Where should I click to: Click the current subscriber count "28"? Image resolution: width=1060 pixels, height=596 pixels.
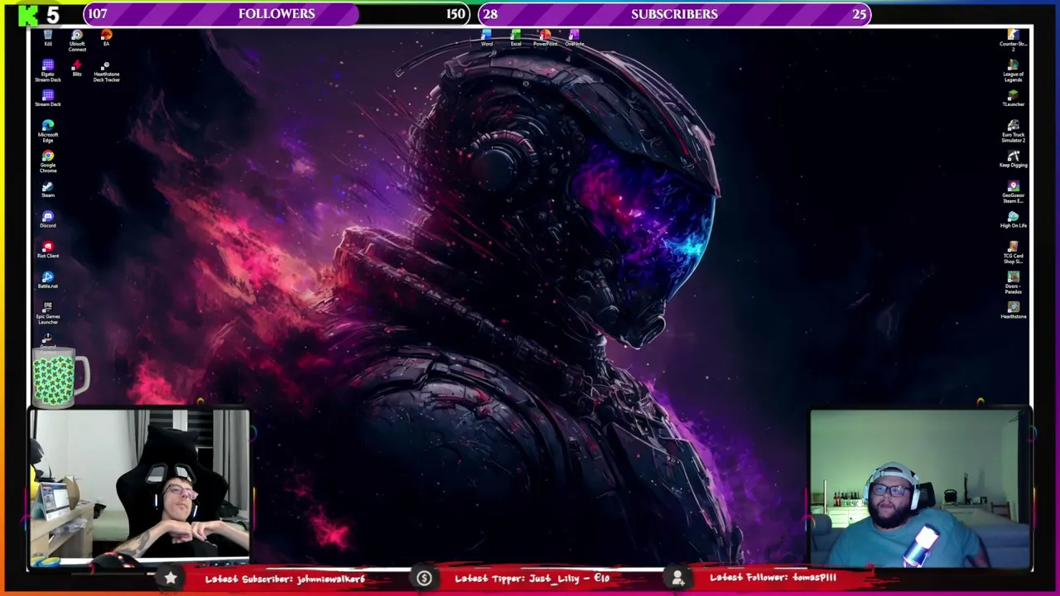tap(490, 14)
